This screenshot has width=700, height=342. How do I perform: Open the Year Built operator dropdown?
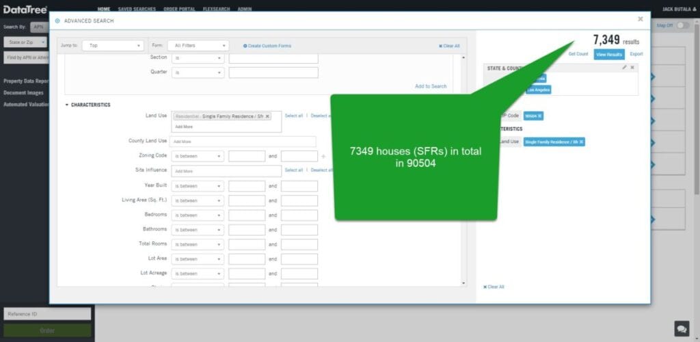(x=197, y=186)
